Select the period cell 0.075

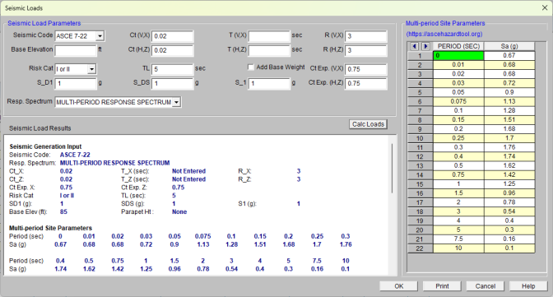point(458,101)
